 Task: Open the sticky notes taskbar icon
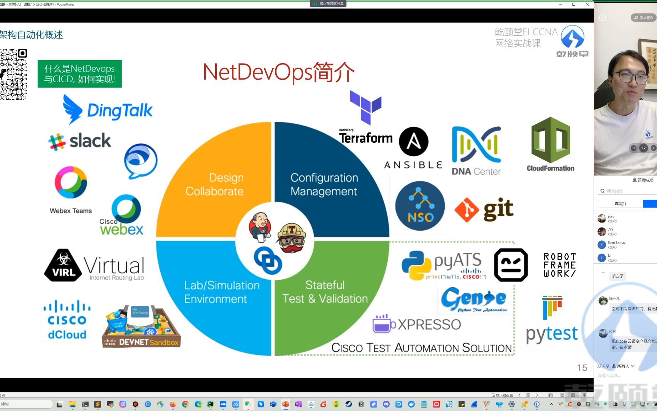tap(462, 404)
